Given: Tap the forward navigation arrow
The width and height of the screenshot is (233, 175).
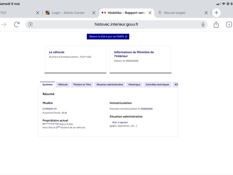Looking at the screenshot, I should tap(4, 24).
